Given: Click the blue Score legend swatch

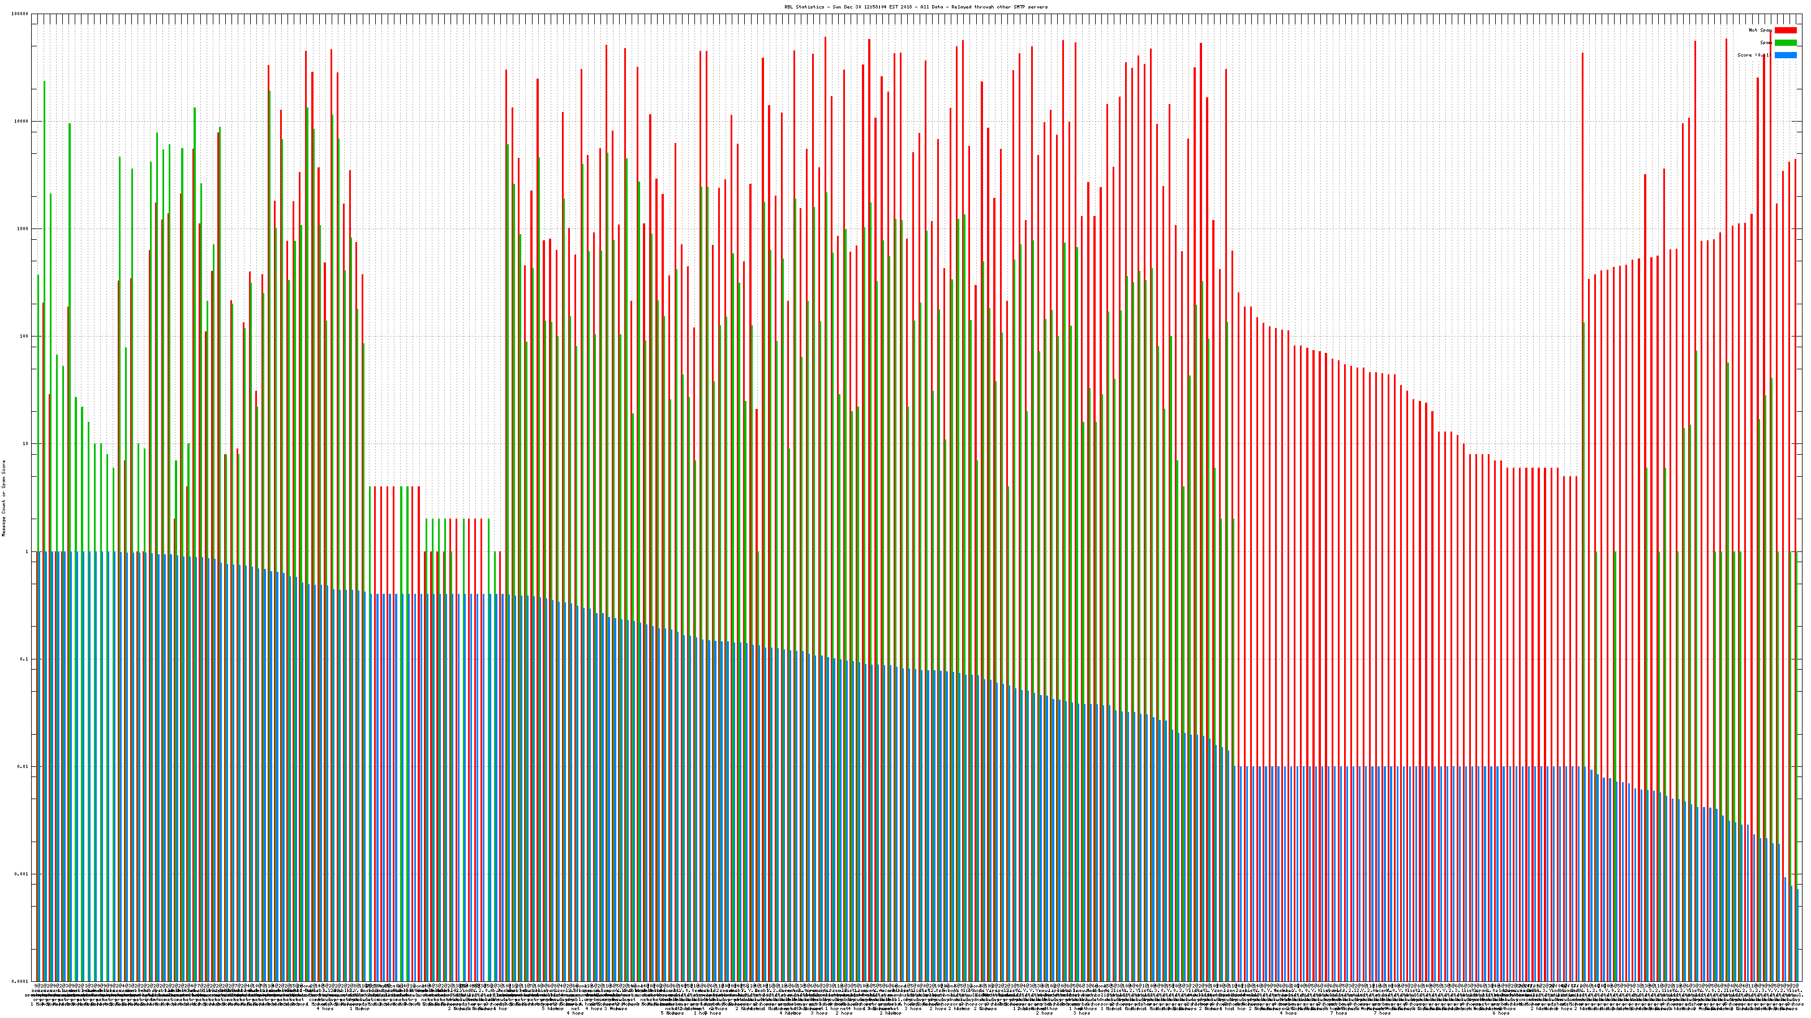Looking at the screenshot, I should pos(1785,55).
